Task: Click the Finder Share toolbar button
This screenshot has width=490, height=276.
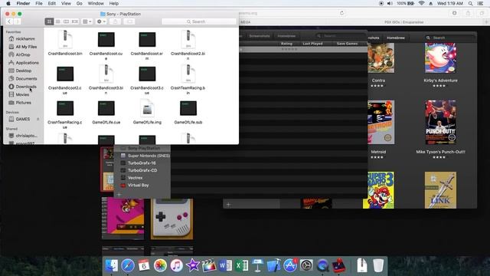Action: coord(116,21)
